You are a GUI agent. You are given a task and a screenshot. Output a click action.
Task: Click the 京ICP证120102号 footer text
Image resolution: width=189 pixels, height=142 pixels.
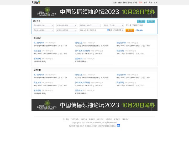tap(91, 126)
